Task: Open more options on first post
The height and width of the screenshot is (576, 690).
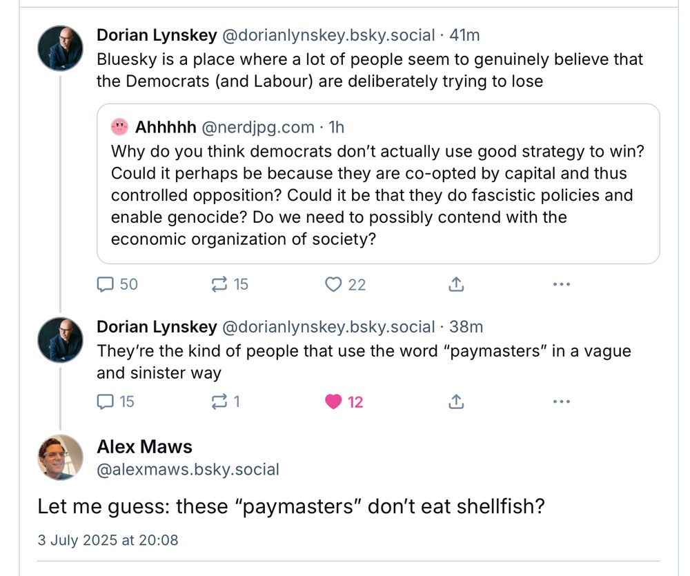Action: coord(562,284)
